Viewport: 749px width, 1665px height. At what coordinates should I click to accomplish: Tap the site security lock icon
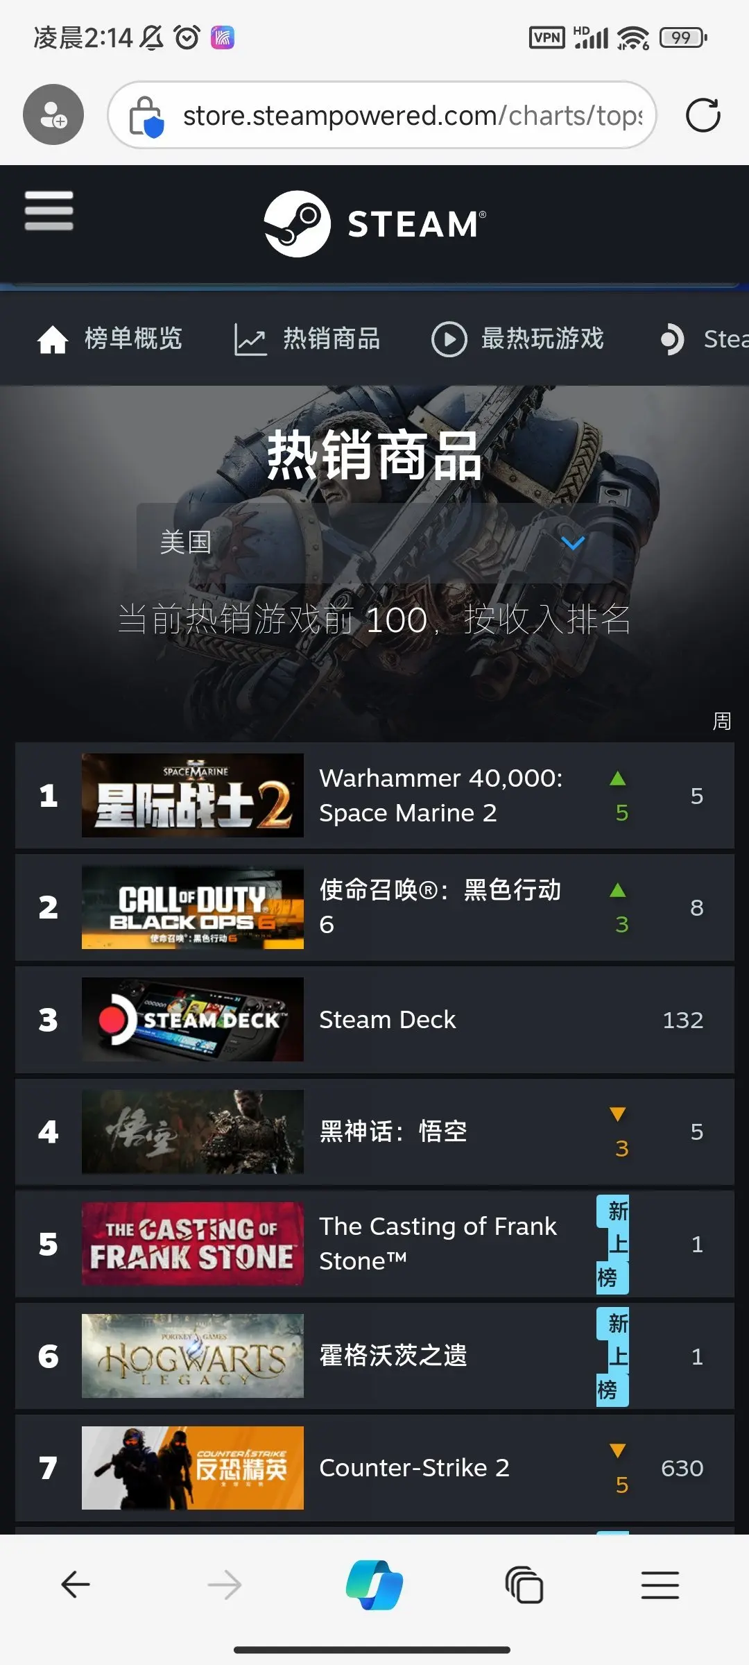[x=146, y=116]
